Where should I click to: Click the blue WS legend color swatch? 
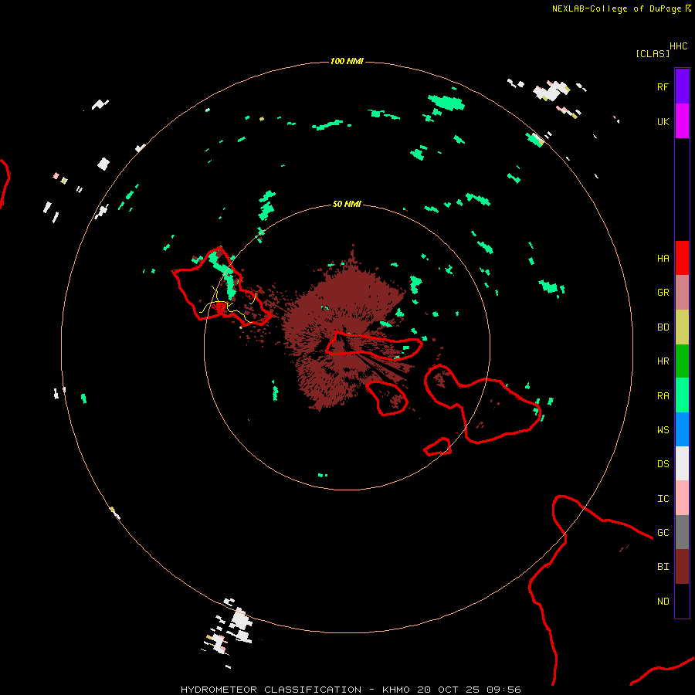click(682, 429)
